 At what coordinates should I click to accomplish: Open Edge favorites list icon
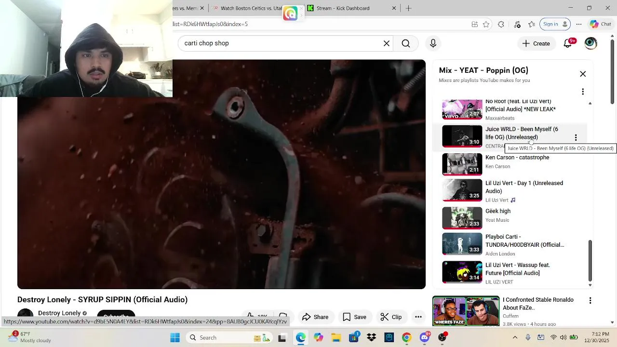pyautogui.click(x=532, y=24)
